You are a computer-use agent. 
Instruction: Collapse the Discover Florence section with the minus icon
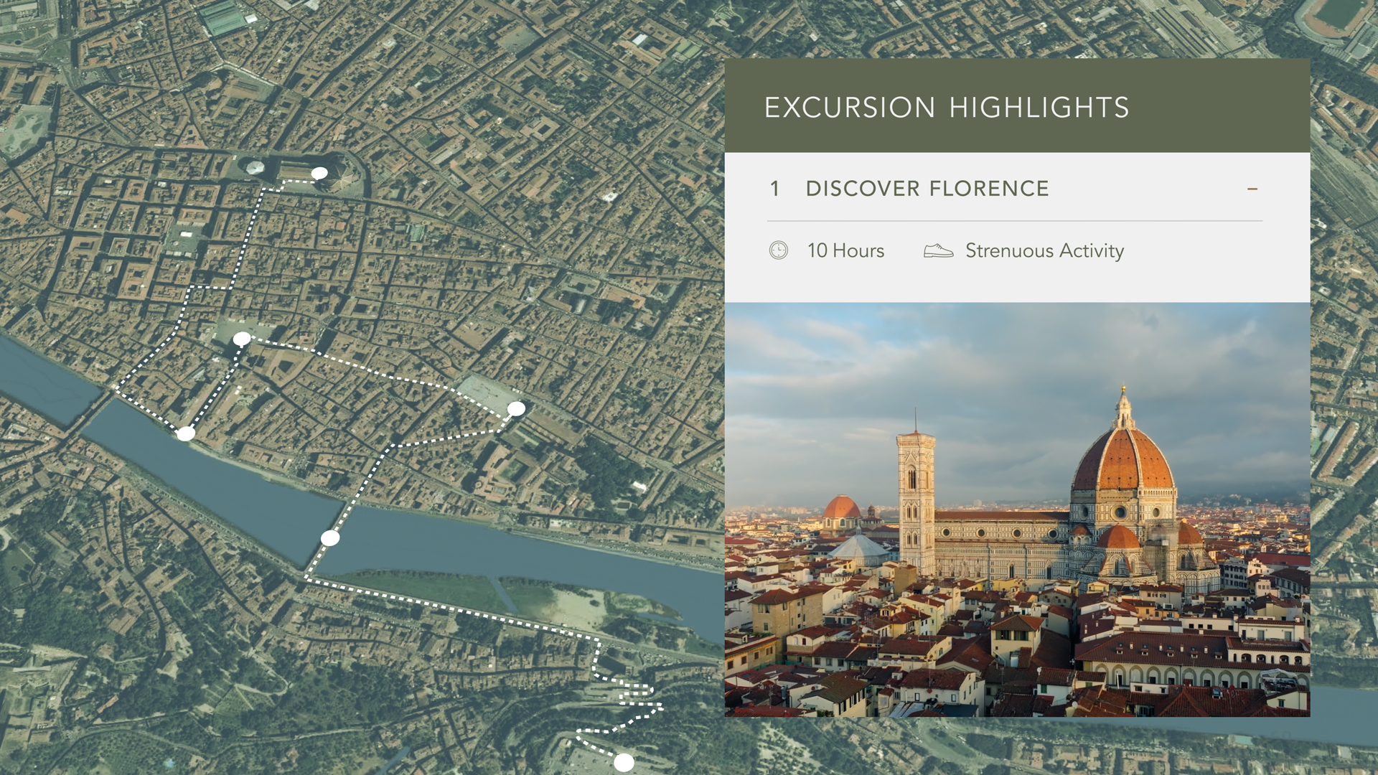1252,189
